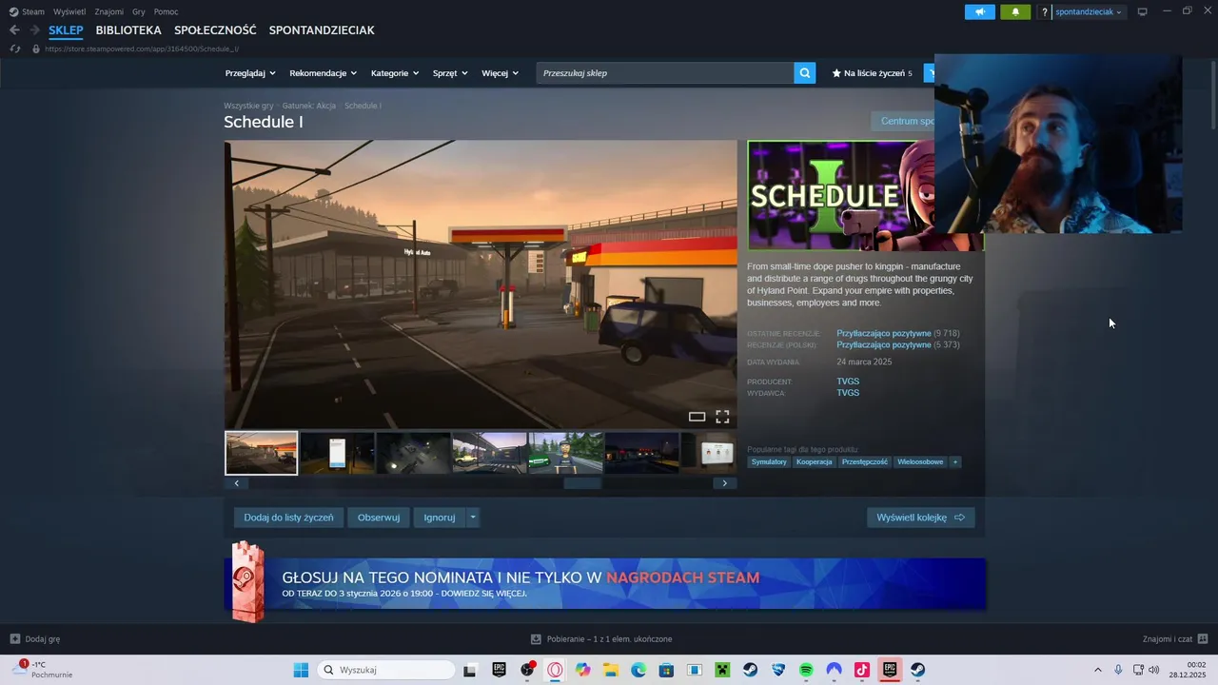This screenshot has width=1218, height=685.
Task: Open the Wyświetl menu
Action: [x=69, y=11]
